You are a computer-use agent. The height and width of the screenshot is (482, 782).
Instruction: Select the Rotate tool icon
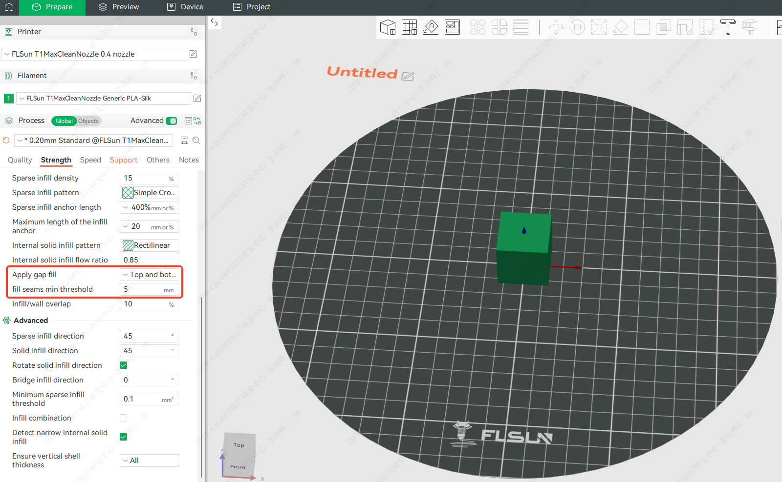577,27
